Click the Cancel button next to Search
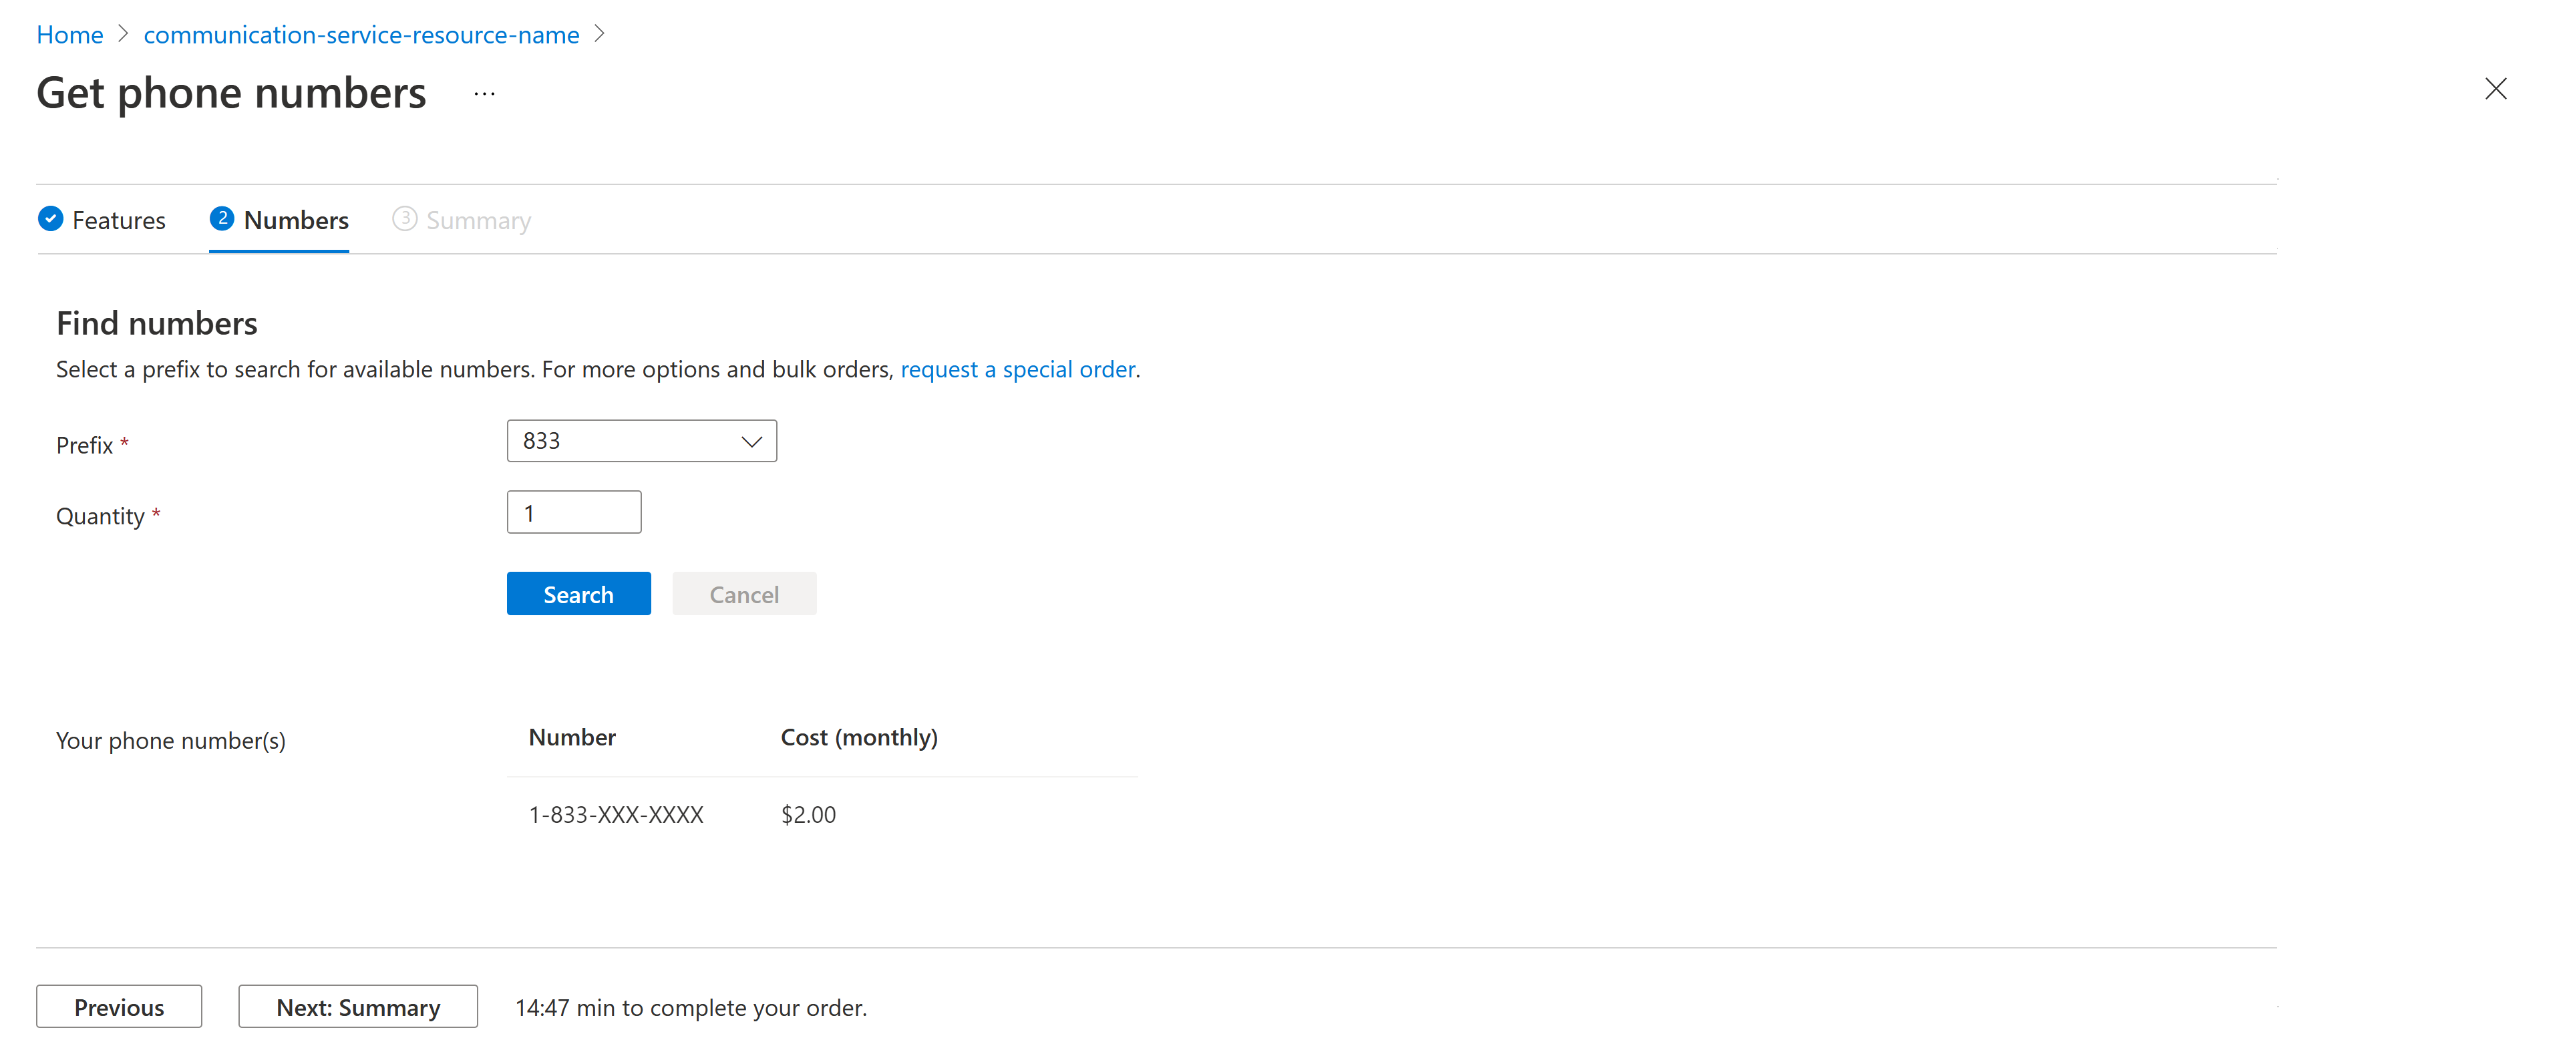Image resolution: width=2565 pixels, height=1038 pixels. tap(743, 593)
